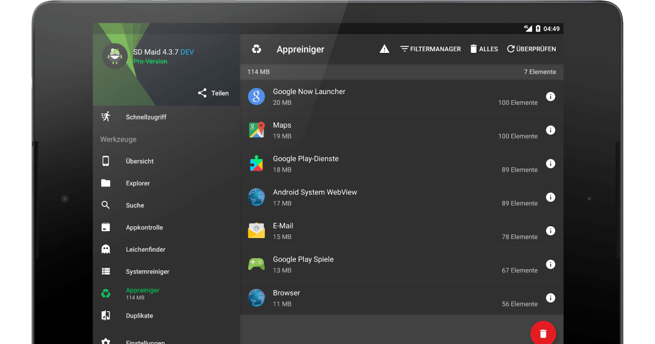Open the Suche magnifier tool
This screenshot has height=344, width=655.
pos(134,205)
